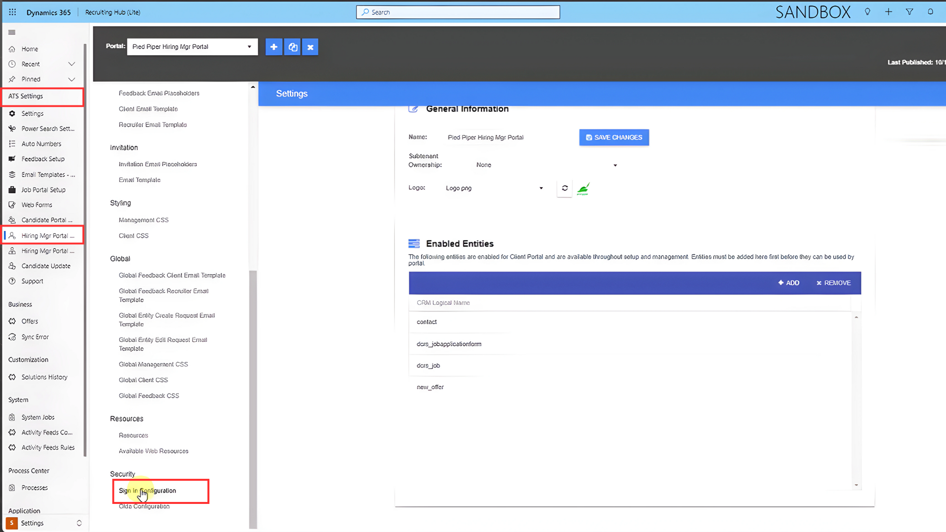Open Email Template under Invitation
946x532 pixels.
click(139, 180)
